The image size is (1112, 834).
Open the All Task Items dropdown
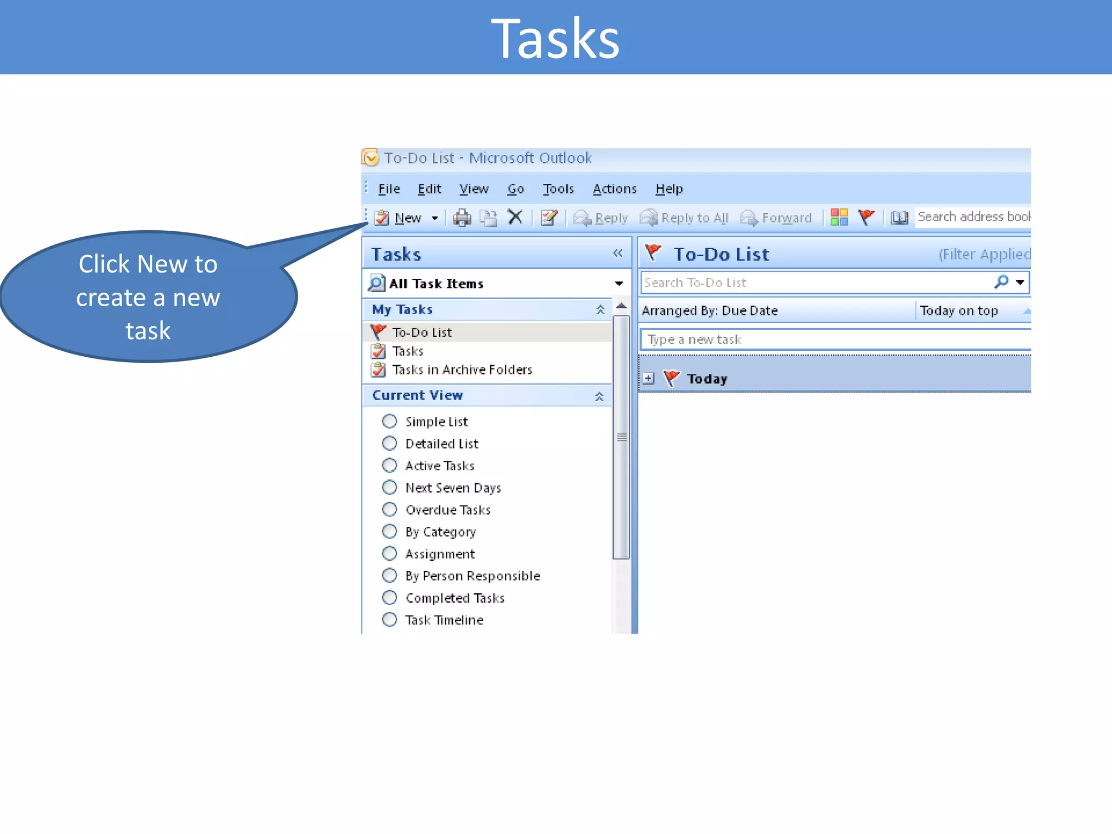(619, 283)
